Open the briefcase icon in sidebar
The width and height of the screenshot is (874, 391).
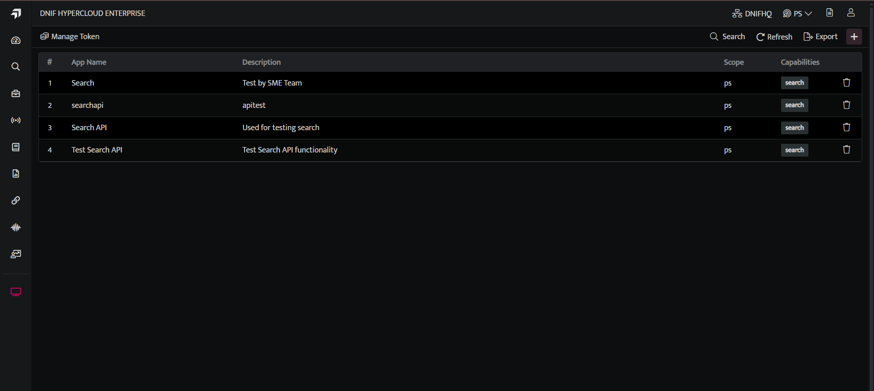tap(15, 93)
